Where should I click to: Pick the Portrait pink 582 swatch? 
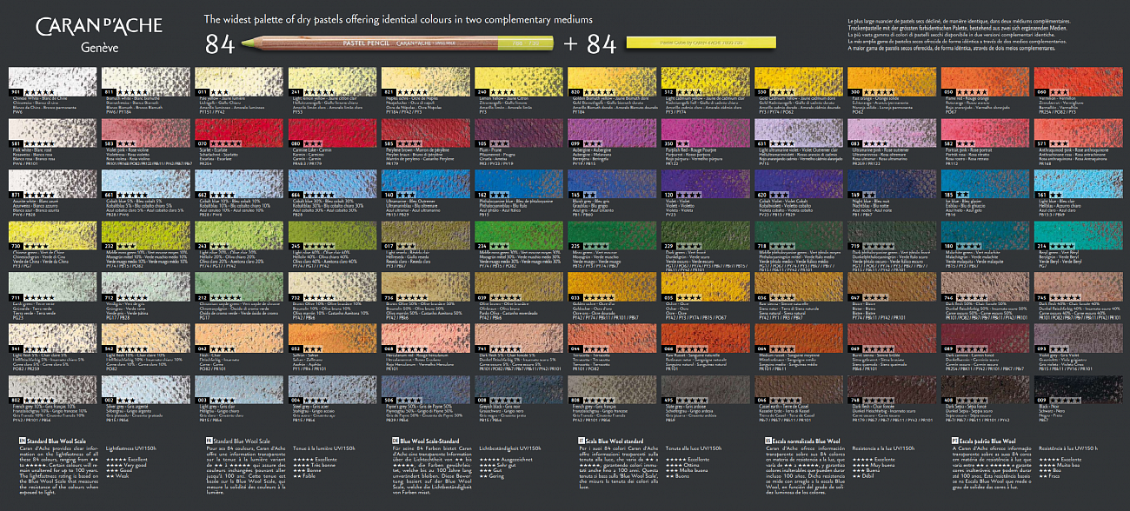pyautogui.click(x=986, y=131)
